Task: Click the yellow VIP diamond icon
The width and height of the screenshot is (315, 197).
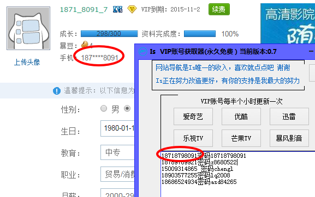Action: pyautogui.click(x=132, y=9)
